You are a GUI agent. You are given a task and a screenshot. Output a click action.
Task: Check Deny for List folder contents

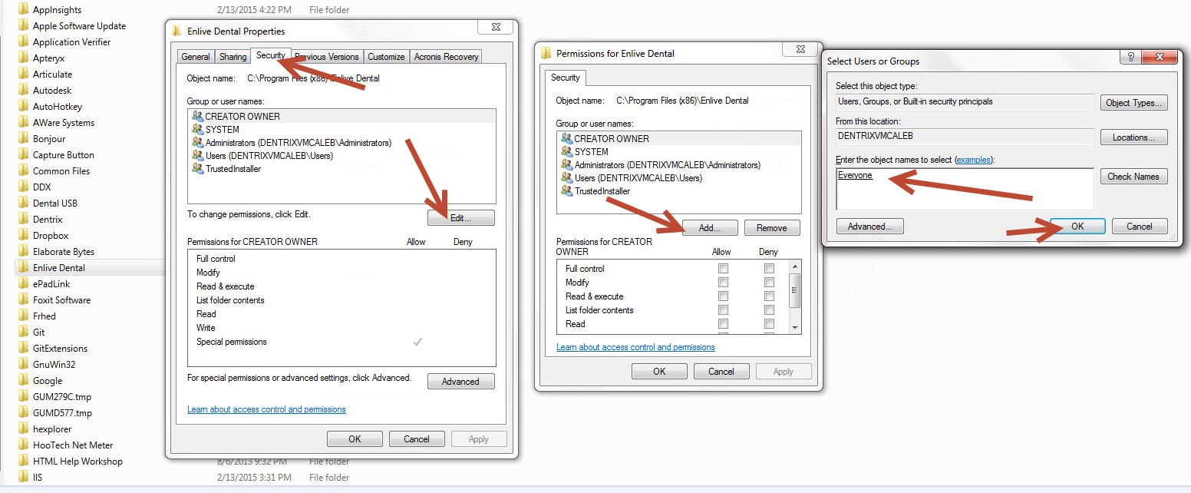pyautogui.click(x=769, y=310)
